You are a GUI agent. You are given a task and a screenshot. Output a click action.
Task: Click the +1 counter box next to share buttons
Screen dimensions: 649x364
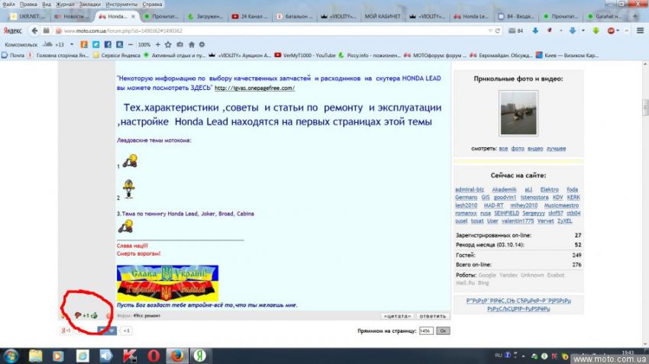(x=126, y=330)
